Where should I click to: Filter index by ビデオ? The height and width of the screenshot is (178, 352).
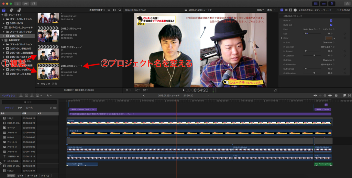coord(20,176)
